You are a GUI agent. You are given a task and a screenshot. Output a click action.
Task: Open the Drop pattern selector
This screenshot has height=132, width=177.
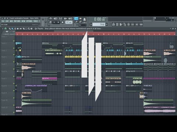pyautogui.click(x=99, y=24)
